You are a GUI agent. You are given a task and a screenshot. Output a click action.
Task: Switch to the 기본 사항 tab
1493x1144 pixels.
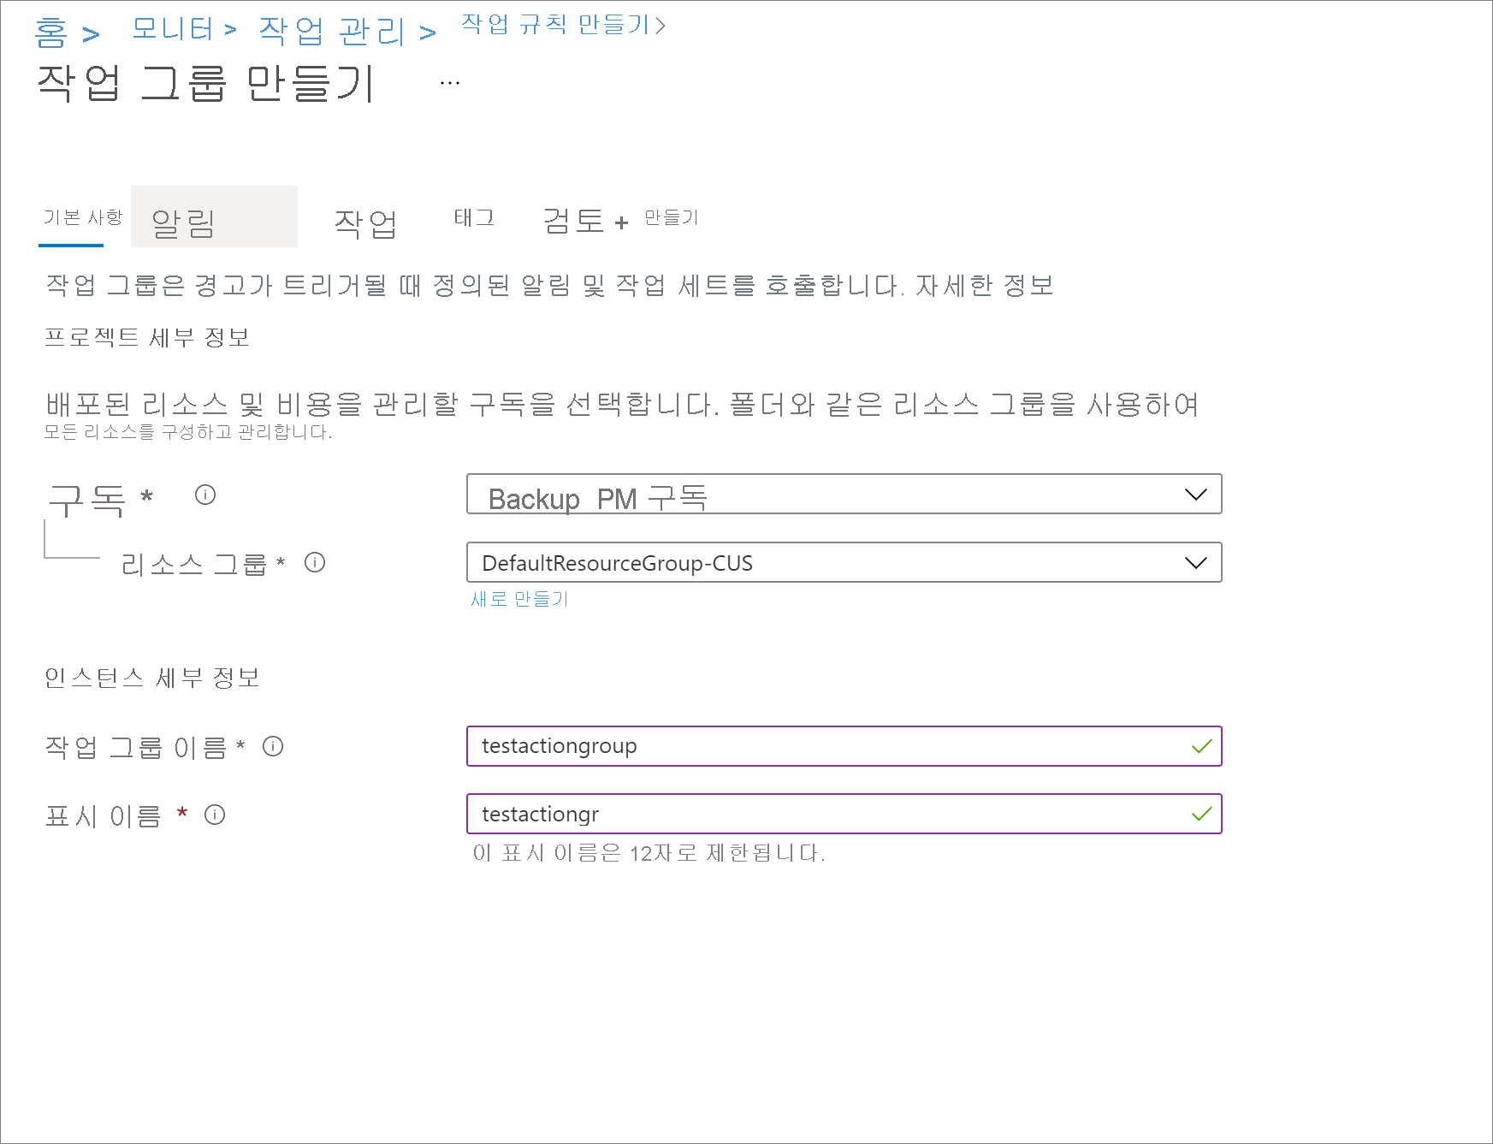click(x=82, y=217)
